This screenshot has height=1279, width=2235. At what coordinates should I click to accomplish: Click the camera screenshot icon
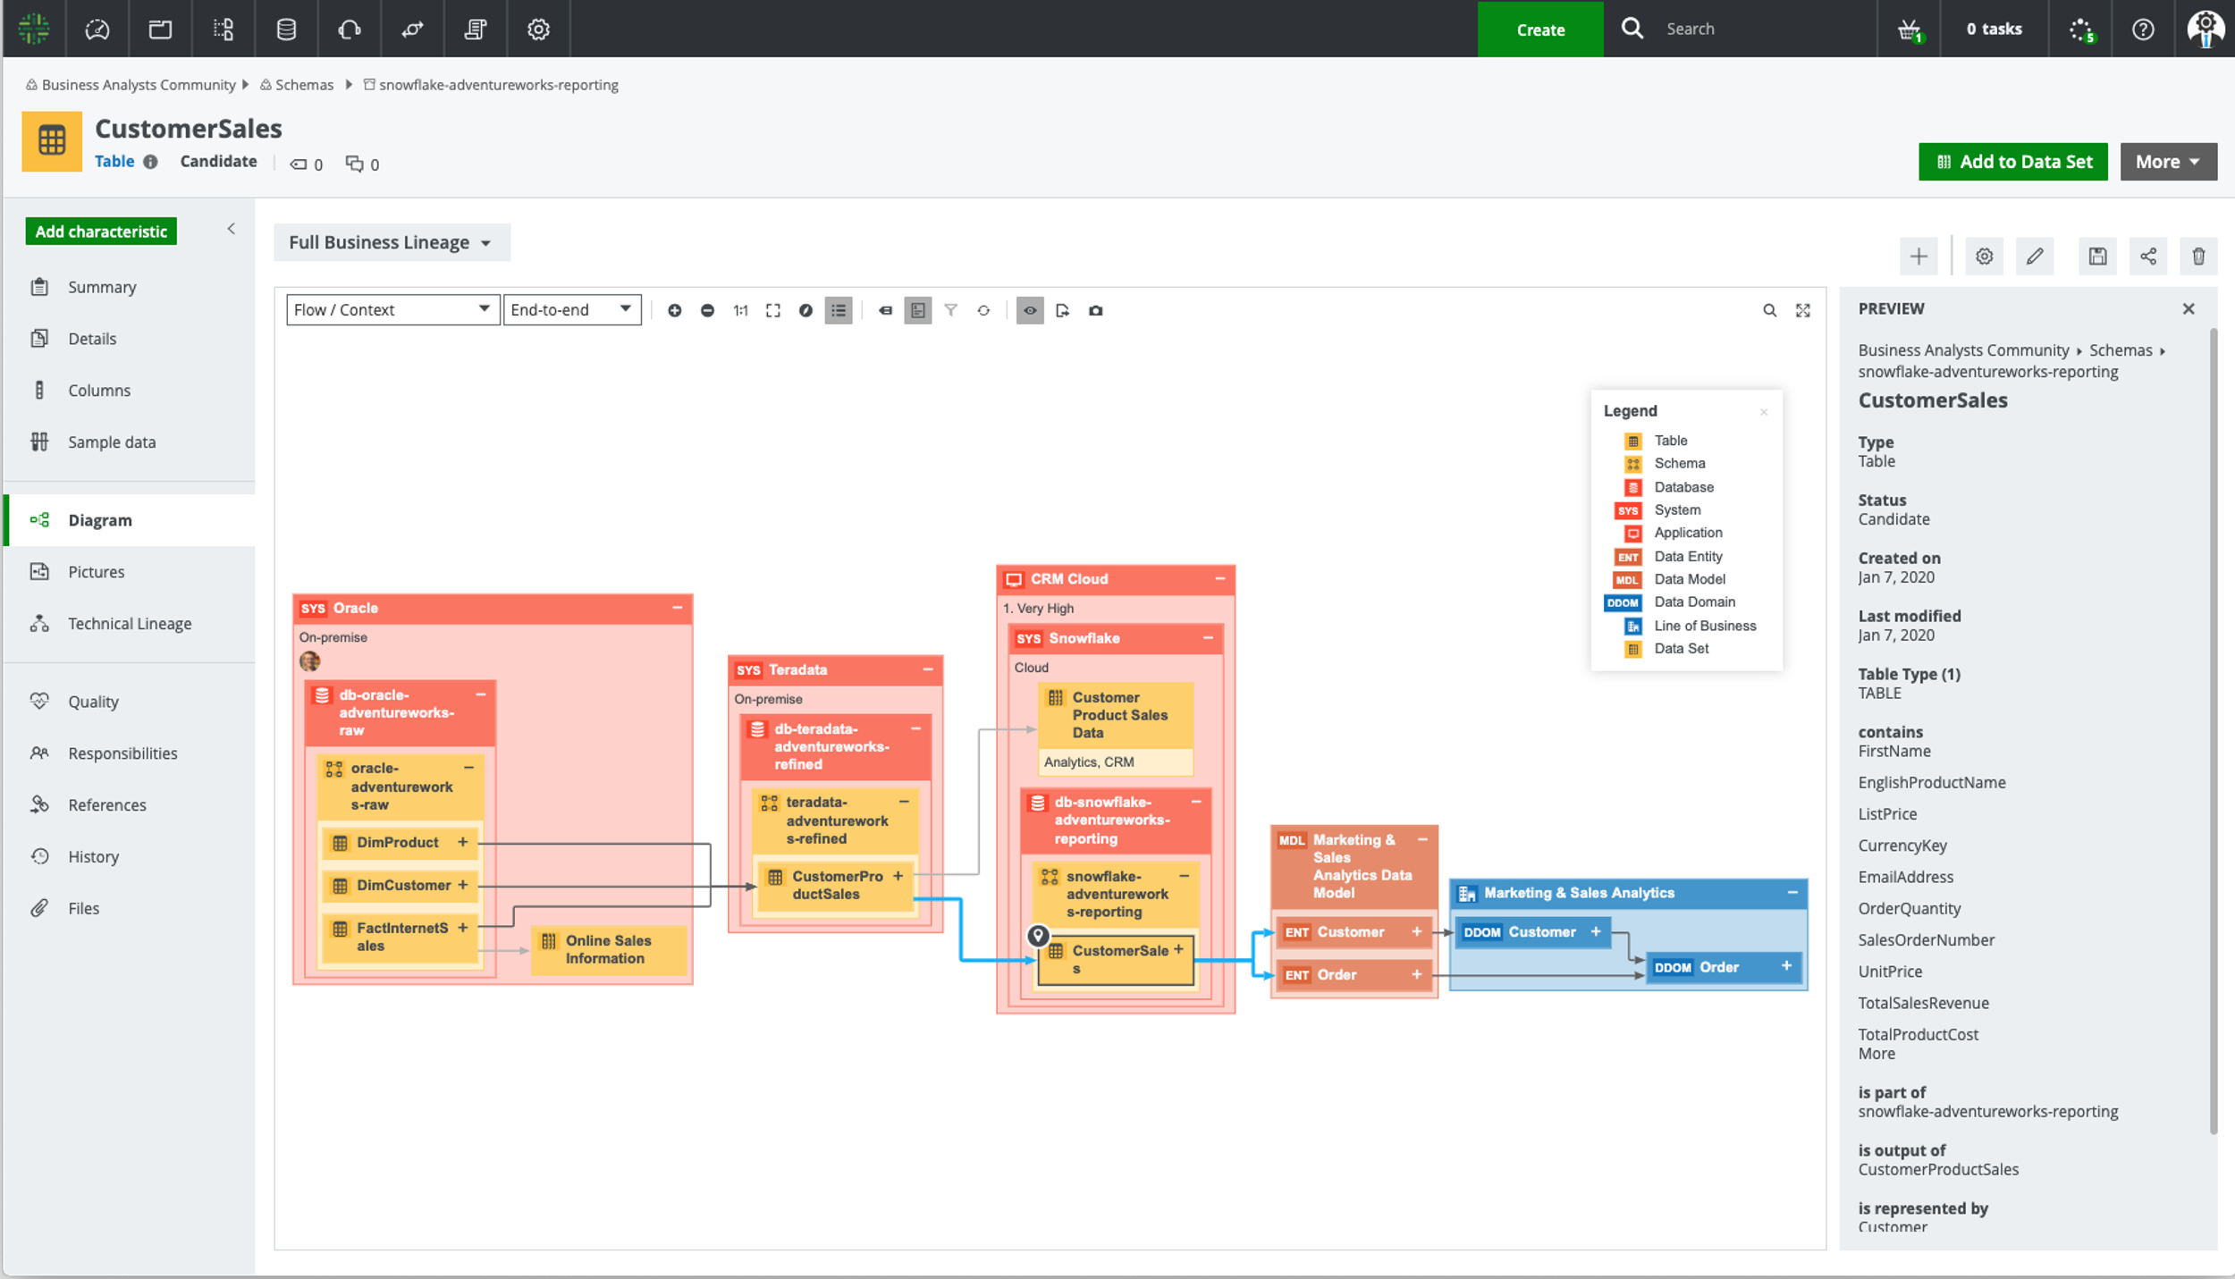click(1095, 310)
